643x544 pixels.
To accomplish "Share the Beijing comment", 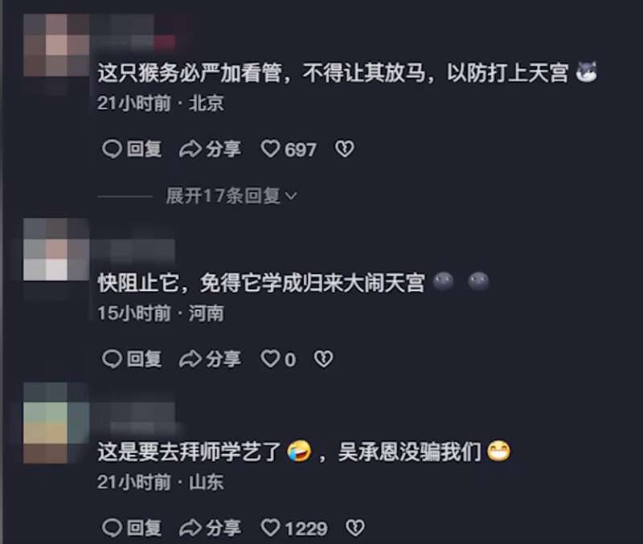I will [210, 149].
